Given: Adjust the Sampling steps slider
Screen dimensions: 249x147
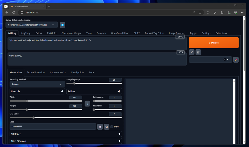Looking at the screenshot, I should [x=94, y=83].
